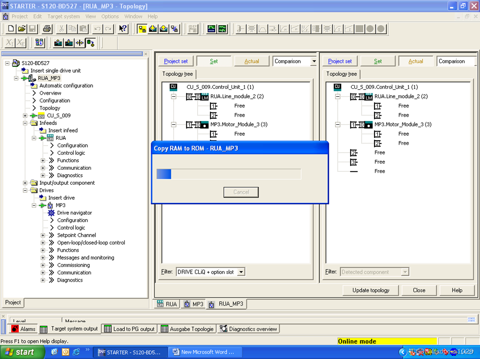Open the left pane Comparison dropdown arrow
480x359 pixels.
pos(314,61)
